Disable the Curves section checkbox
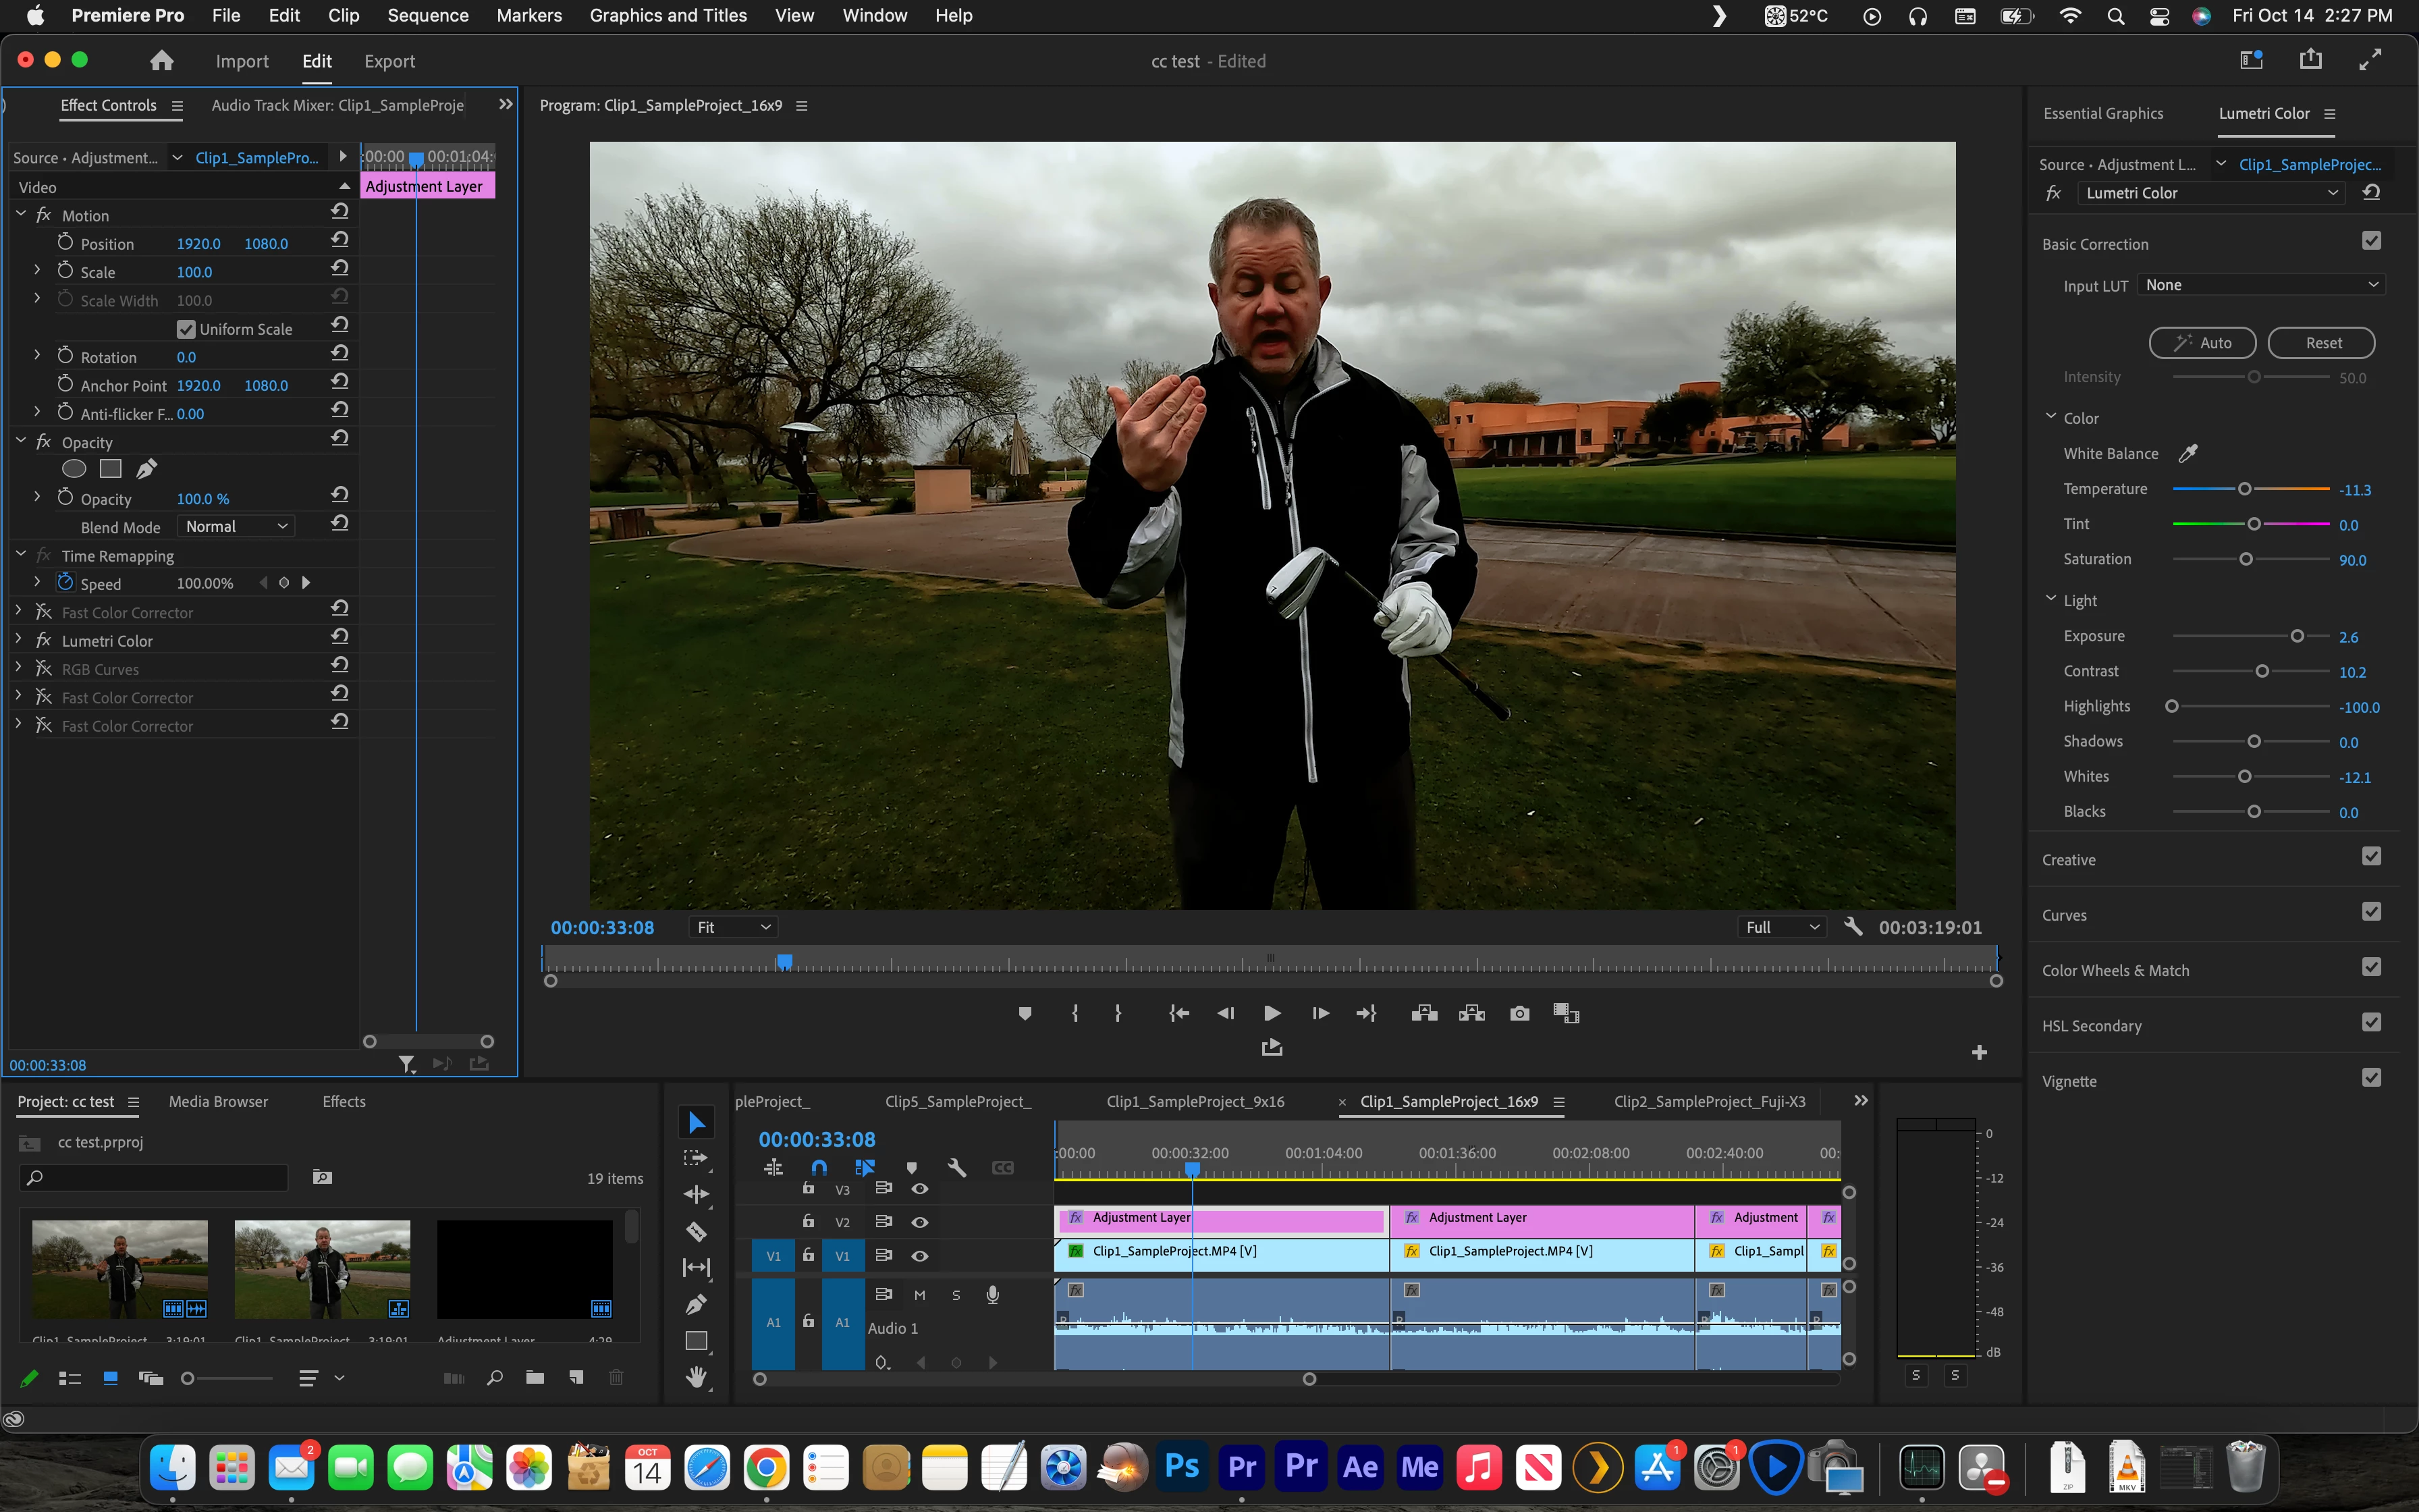The width and height of the screenshot is (2419, 1512). click(2371, 912)
